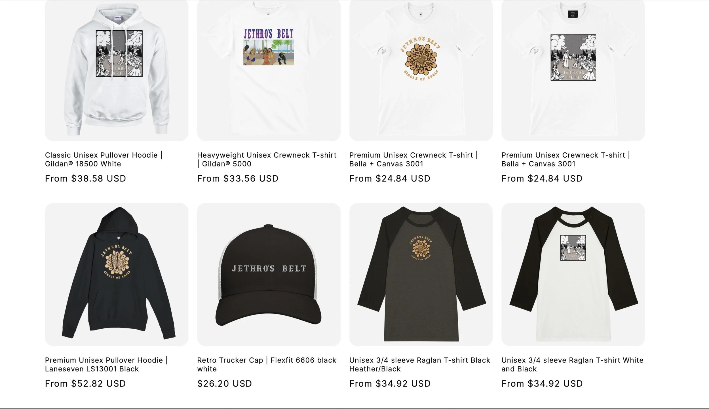This screenshot has width=709, height=409.
Task: Open Classic Unisex Pullover Hoodie Gildan 18500 link
Action: (x=104, y=159)
